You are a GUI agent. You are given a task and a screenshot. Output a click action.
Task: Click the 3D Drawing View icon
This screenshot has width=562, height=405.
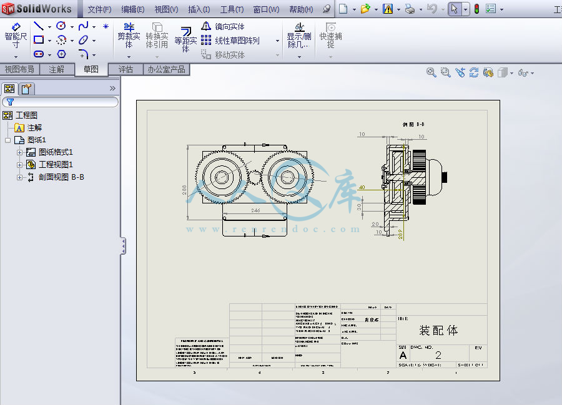coord(488,72)
